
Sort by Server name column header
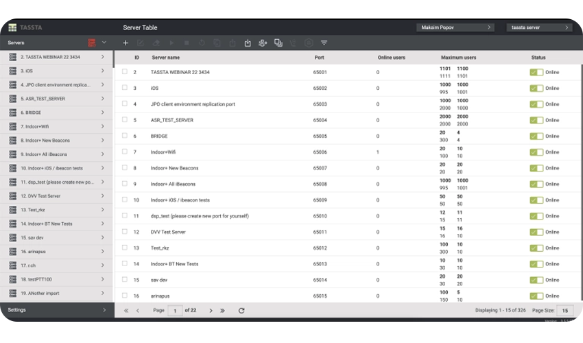pos(165,58)
